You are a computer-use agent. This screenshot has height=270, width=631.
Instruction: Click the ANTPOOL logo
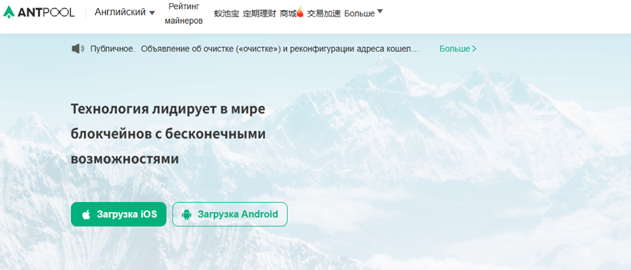click(x=39, y=12)
